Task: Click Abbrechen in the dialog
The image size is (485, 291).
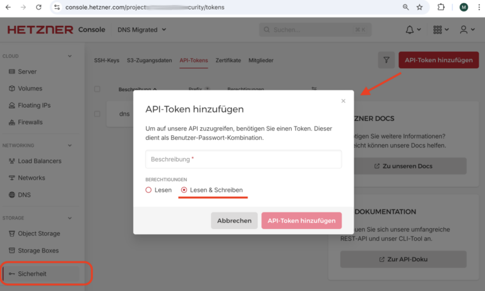Action: [234, 221]
